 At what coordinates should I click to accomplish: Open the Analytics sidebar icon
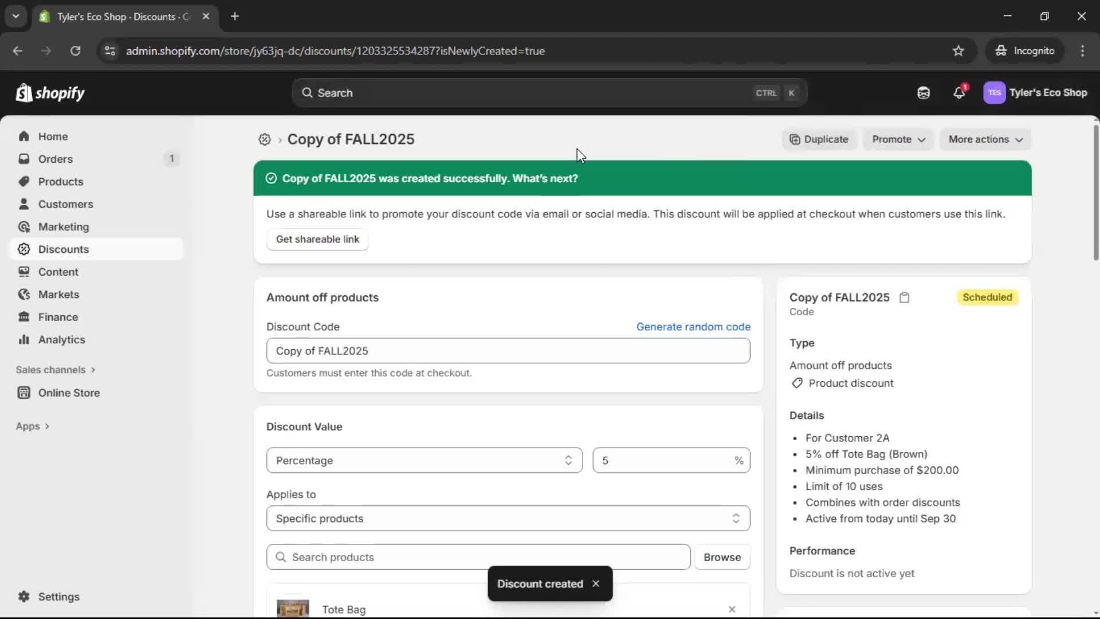tap(23, 339)
